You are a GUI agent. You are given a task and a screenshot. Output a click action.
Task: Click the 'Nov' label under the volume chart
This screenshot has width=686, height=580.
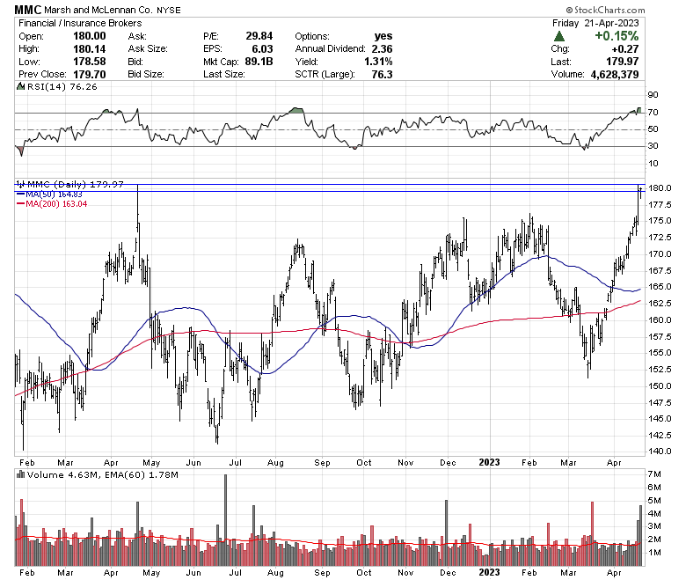click(x=405, y=573)
